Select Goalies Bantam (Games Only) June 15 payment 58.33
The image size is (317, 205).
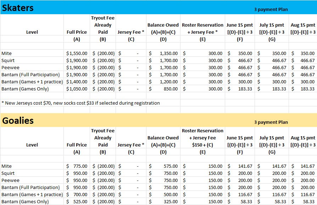240,202
